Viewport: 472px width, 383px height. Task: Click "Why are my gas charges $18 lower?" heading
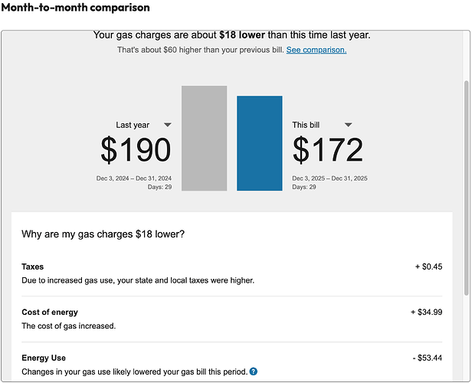click(103, 234)
